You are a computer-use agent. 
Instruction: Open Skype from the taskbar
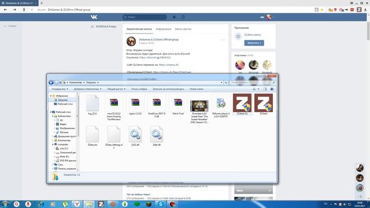[161, 204]
